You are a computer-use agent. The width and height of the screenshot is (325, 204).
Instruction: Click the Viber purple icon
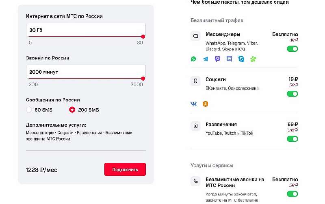217,59
